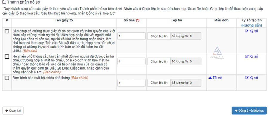Screen dimensions: 269x120
Task: Tick the checkbox for Bản chụp có chứng thực
Action: 7,31
